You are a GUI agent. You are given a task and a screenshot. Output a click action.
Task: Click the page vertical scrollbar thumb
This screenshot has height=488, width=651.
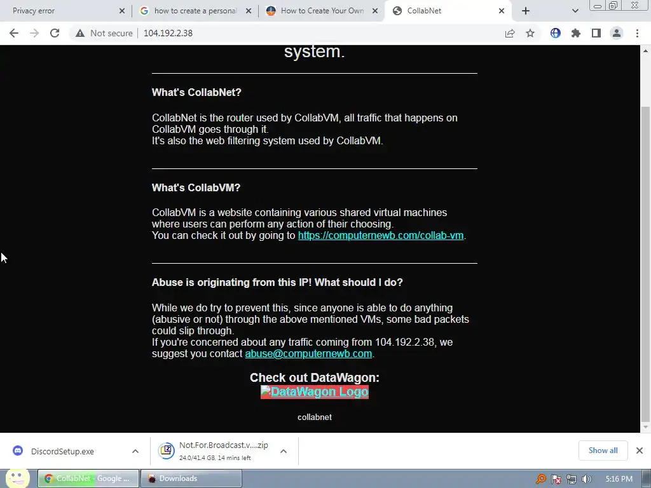click(x=645, y=263)
